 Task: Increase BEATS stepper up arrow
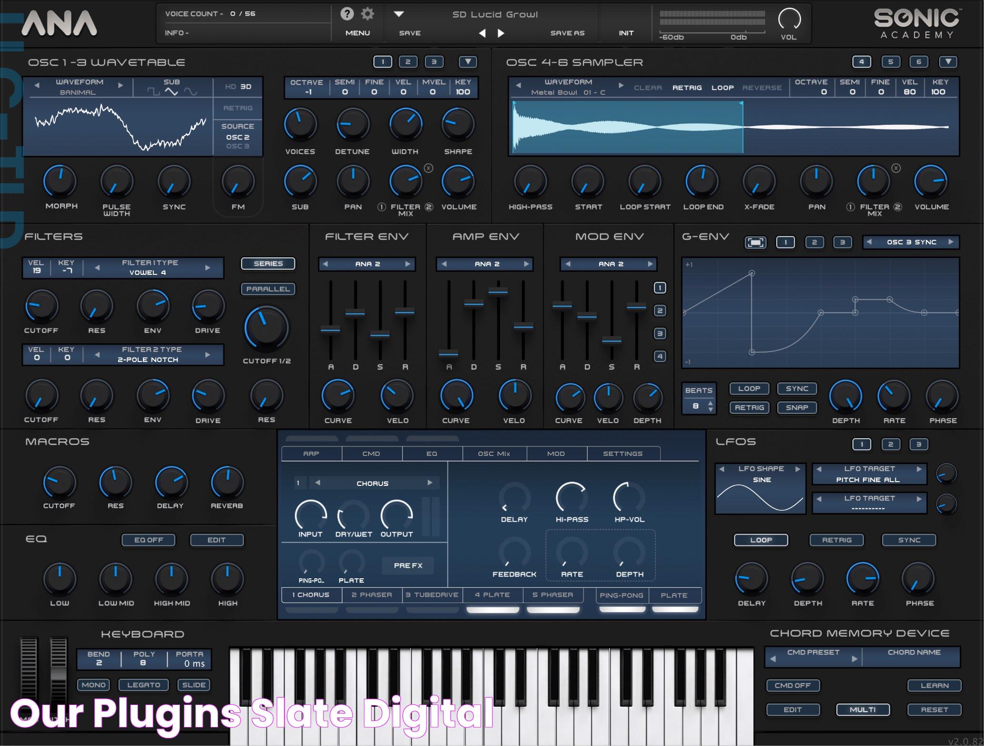(x=711, y=403)
